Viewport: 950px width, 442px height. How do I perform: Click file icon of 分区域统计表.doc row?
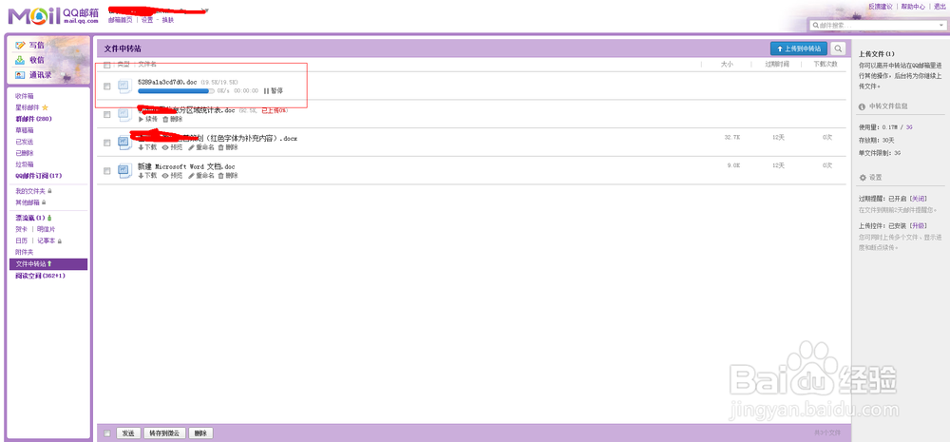(124, 114)
